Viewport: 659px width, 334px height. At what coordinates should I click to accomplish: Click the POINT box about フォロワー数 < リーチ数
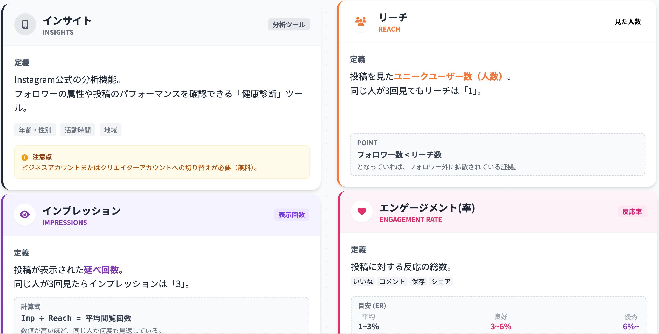(497, 155)
